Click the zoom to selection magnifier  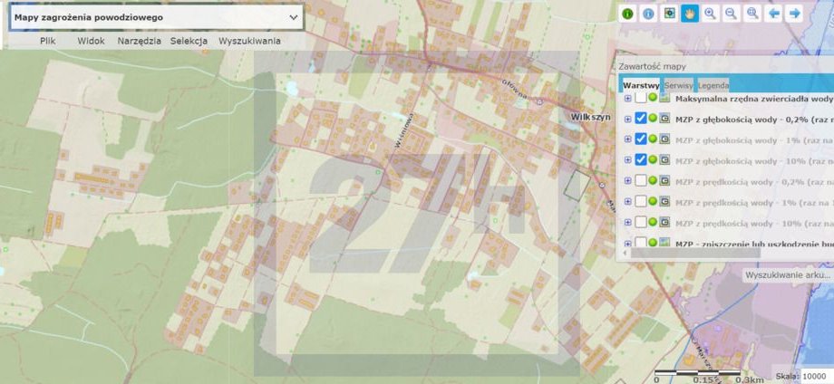(752, 14)
